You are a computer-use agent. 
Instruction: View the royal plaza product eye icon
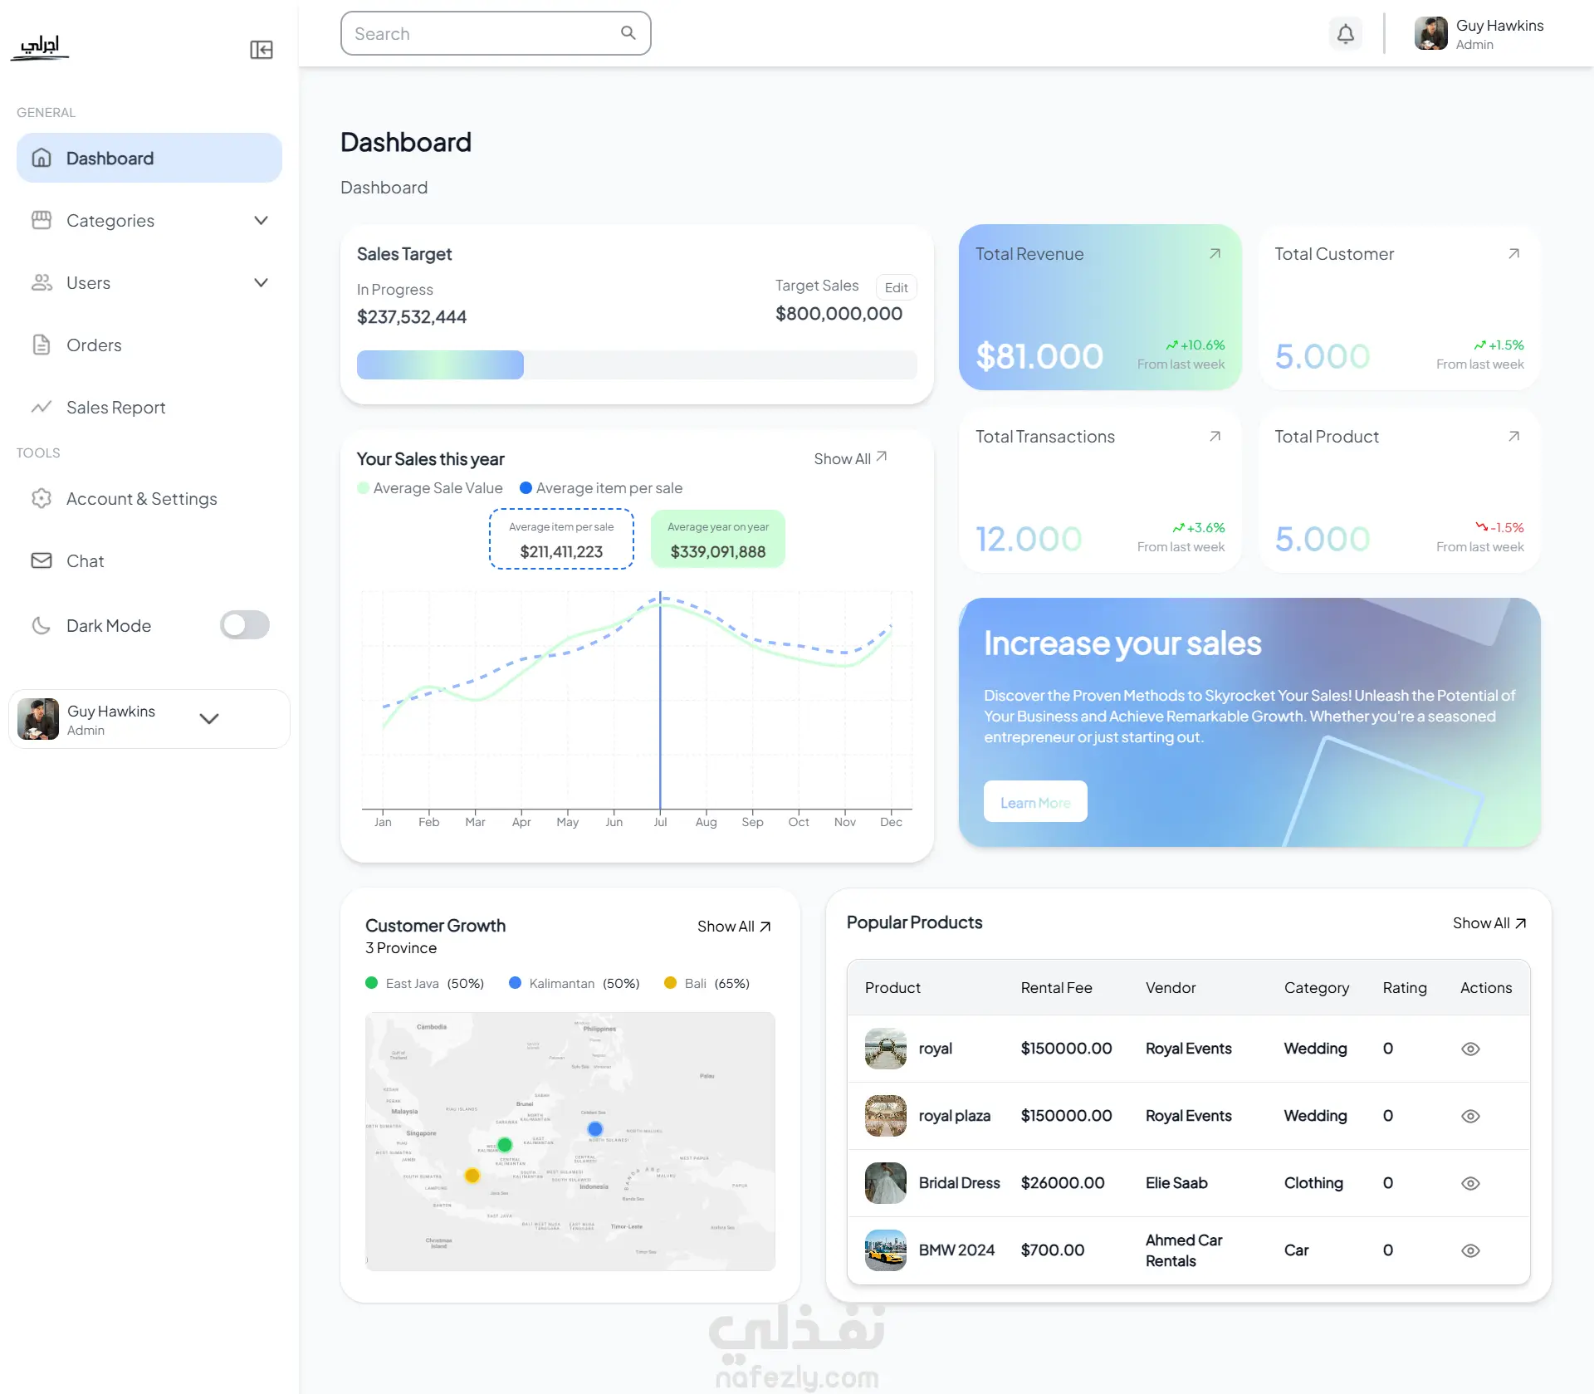click(x=1470, y=1116)
